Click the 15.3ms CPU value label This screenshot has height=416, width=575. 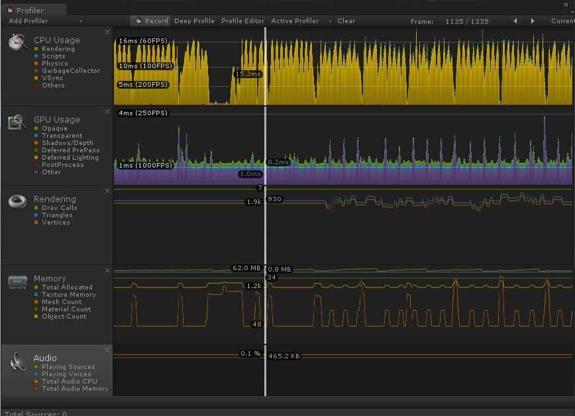pyautogui.click(x=248, y=74)
